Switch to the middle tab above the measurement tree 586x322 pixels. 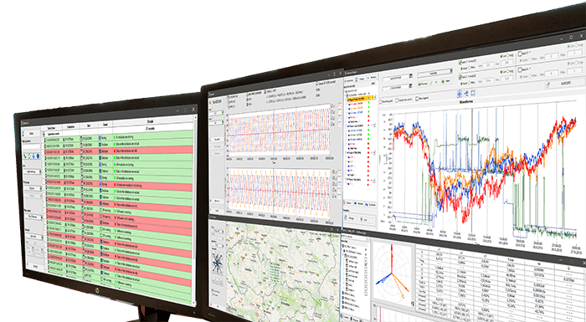point(361,79)
